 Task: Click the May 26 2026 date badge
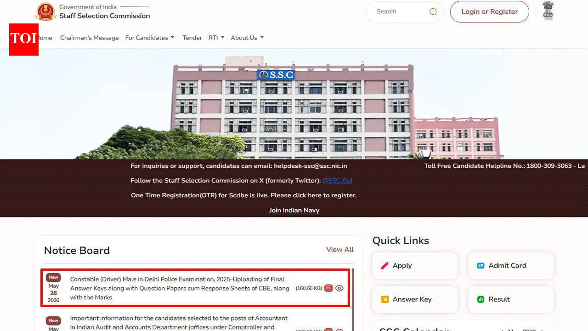point(54,288)
